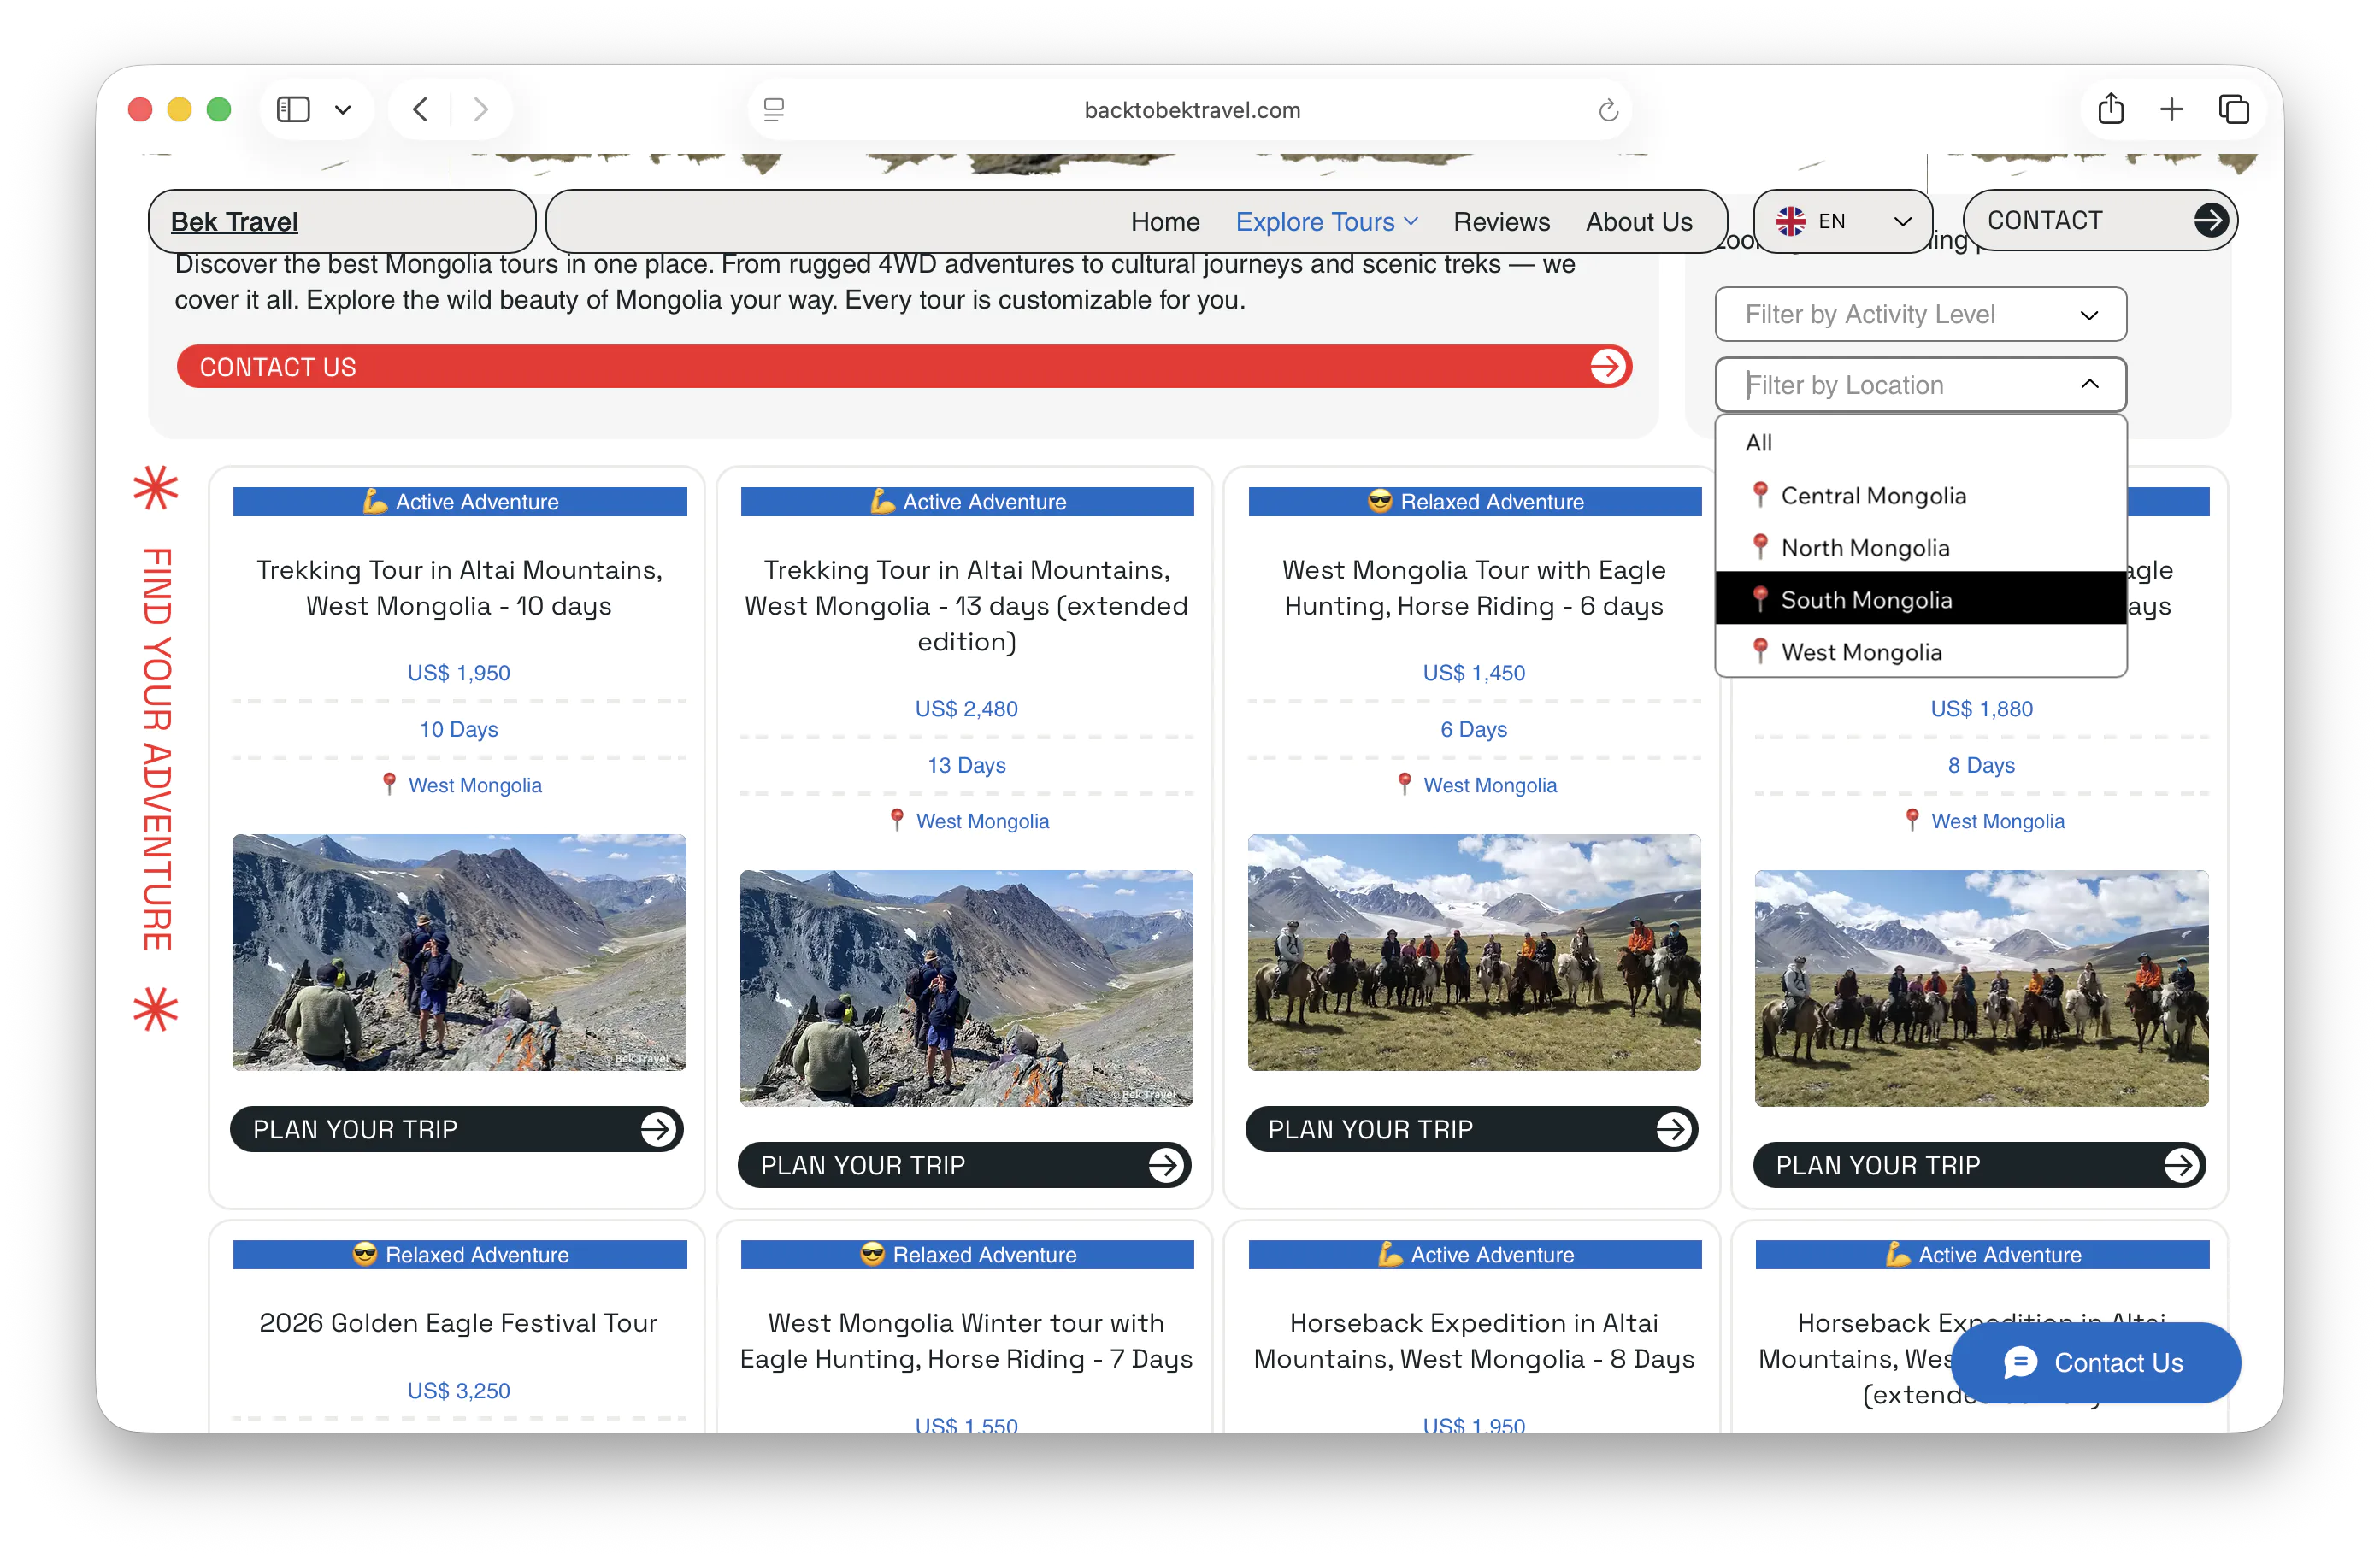Open Horseback Expedition Altai 8 Days title
Screen dimensions: 2380x1559
(x=1473, y=1341)
